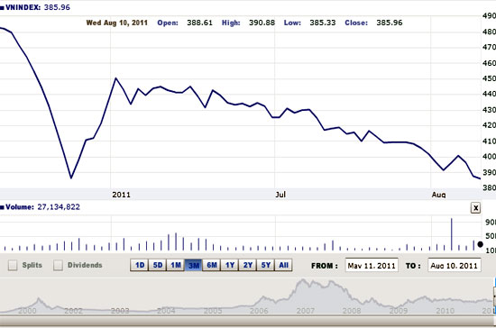The image size is (496, 328).
Task: Click the 2009 year in overview chart
Action: pos(399,311)
